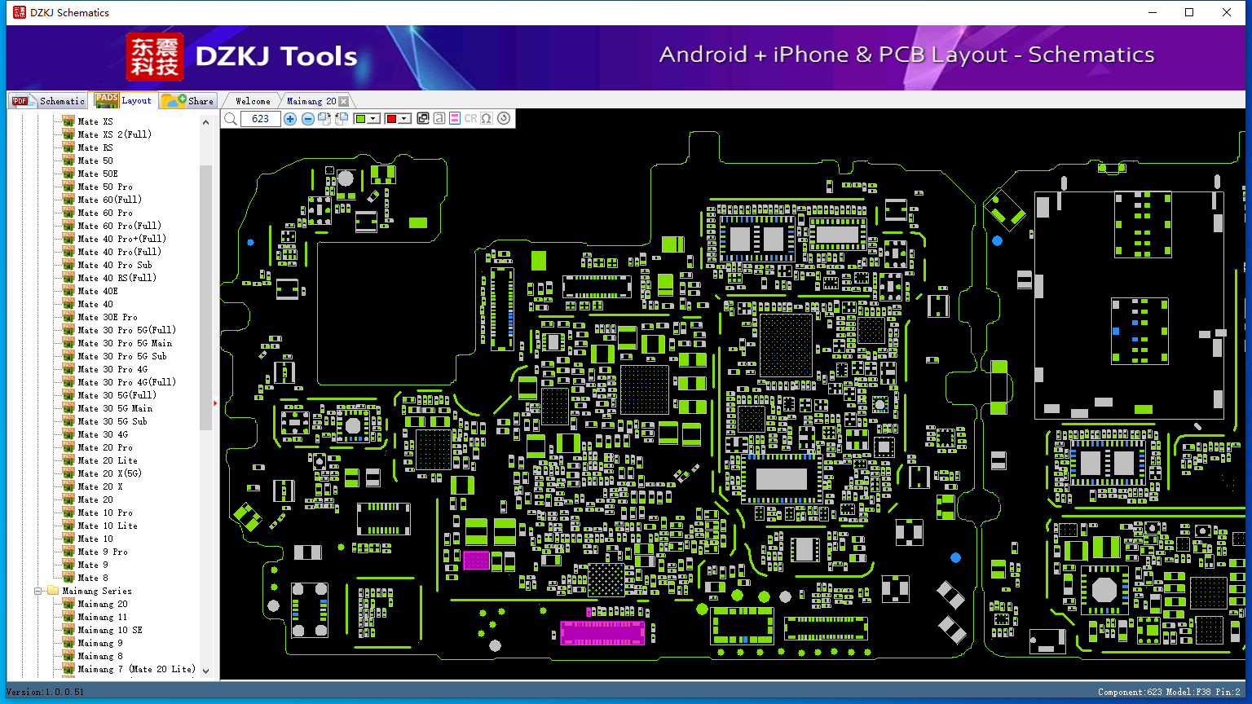The width and height of the screenshot is (1252, 704).
Task: Open Maimang 10 SE layout
Action: coord(110,630)
